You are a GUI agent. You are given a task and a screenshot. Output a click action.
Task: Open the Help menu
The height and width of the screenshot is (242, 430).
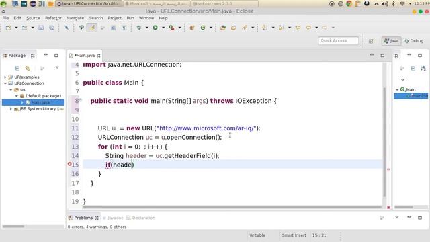click(x=163, y=18)
